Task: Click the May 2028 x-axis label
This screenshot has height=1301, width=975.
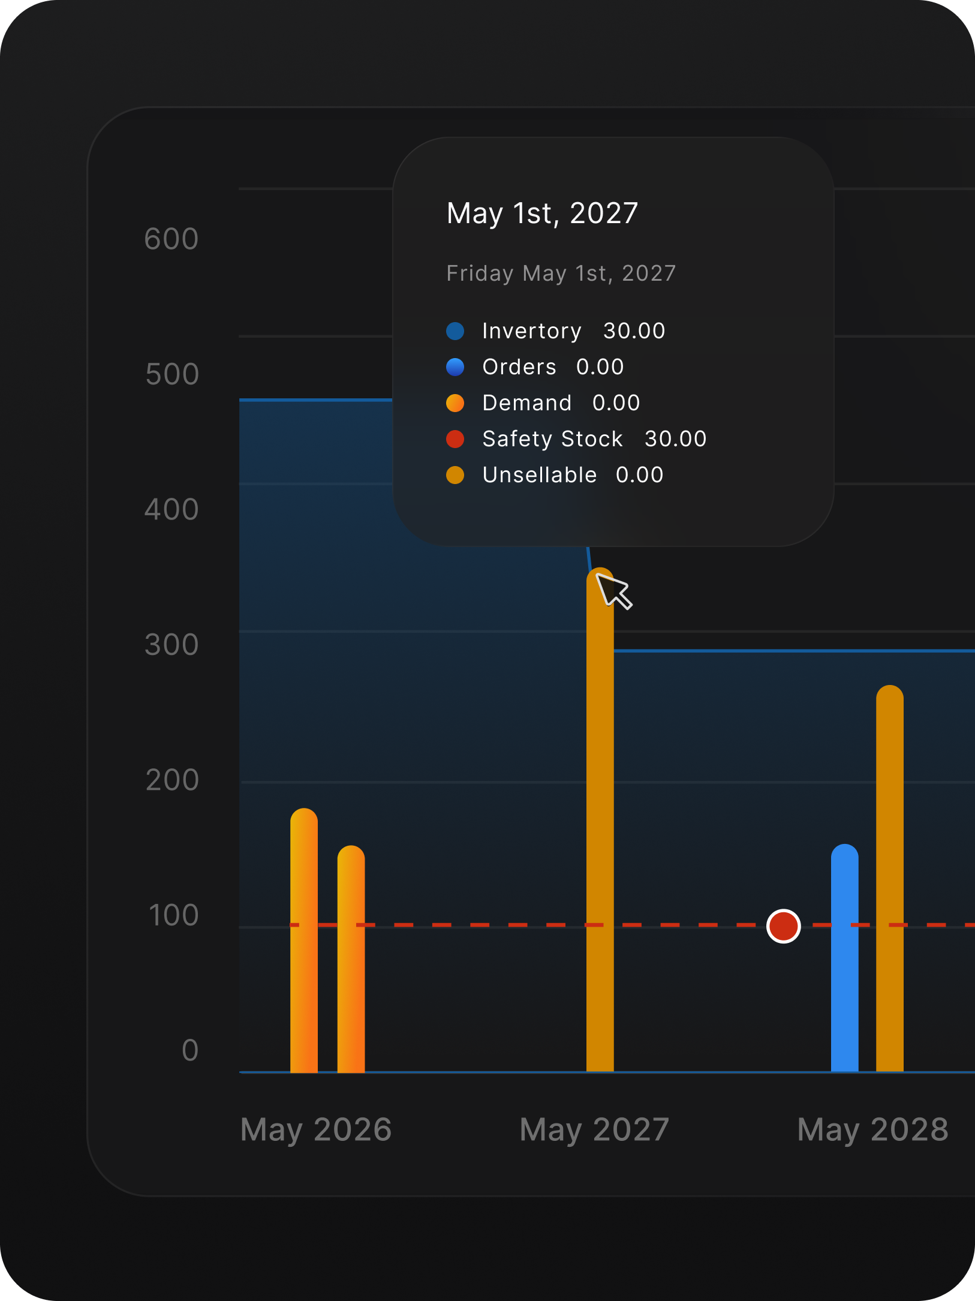Action: click(x=872, y=1129)
